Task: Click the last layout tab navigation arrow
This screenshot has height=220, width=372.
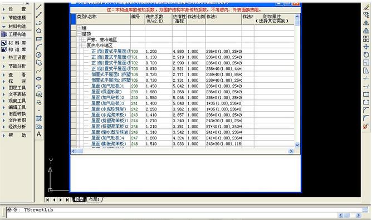Action: click(x=67, y=199)
